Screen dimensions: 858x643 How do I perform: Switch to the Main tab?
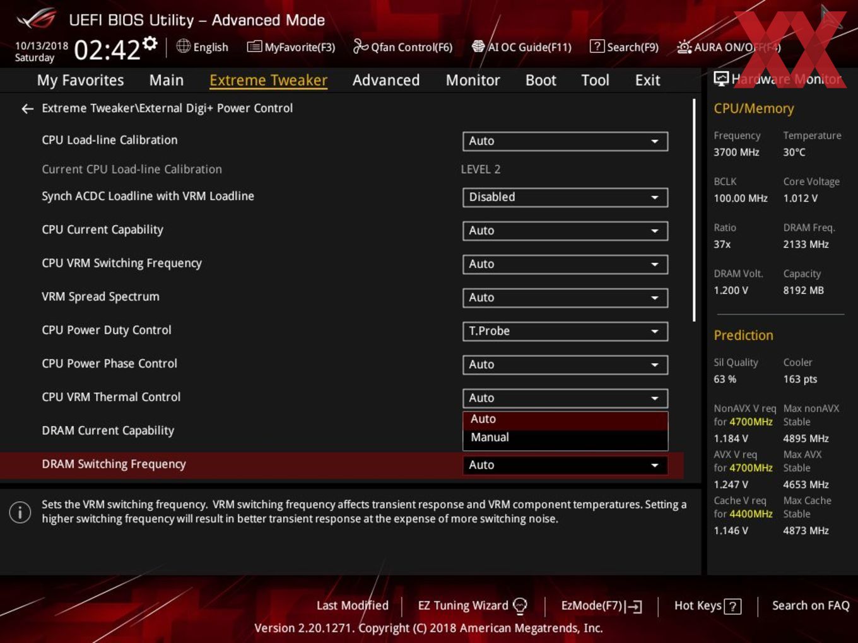(x=167, y=80)
